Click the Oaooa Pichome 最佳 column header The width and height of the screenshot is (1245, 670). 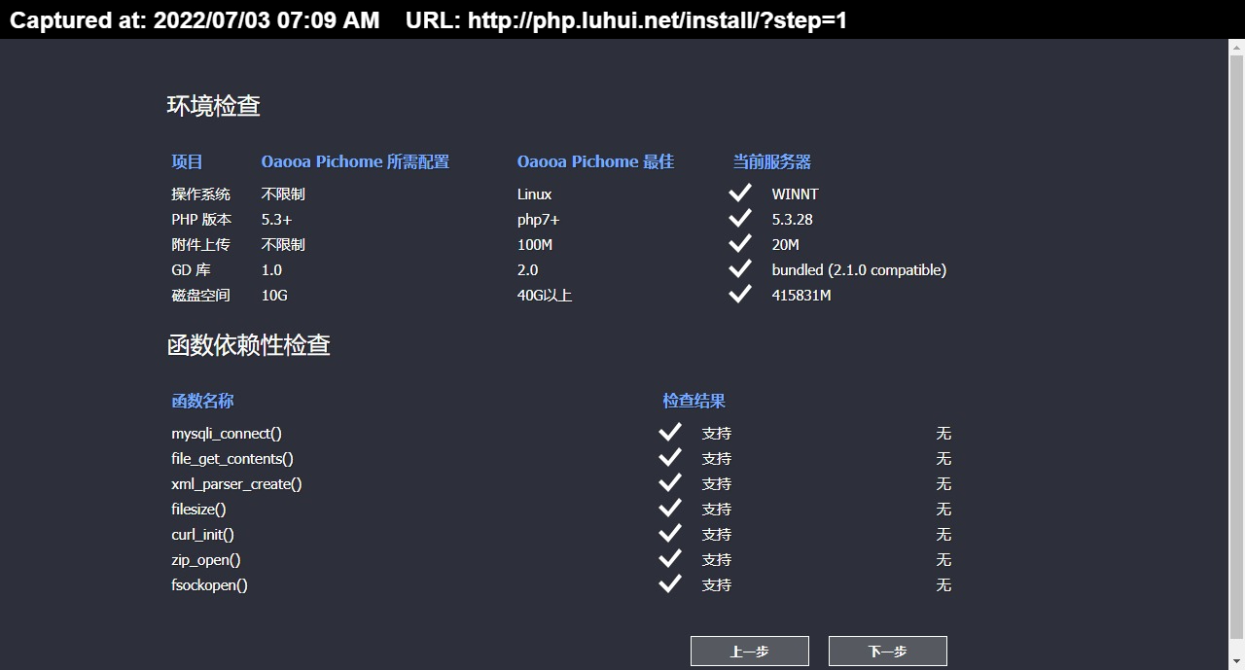[595, 161]
